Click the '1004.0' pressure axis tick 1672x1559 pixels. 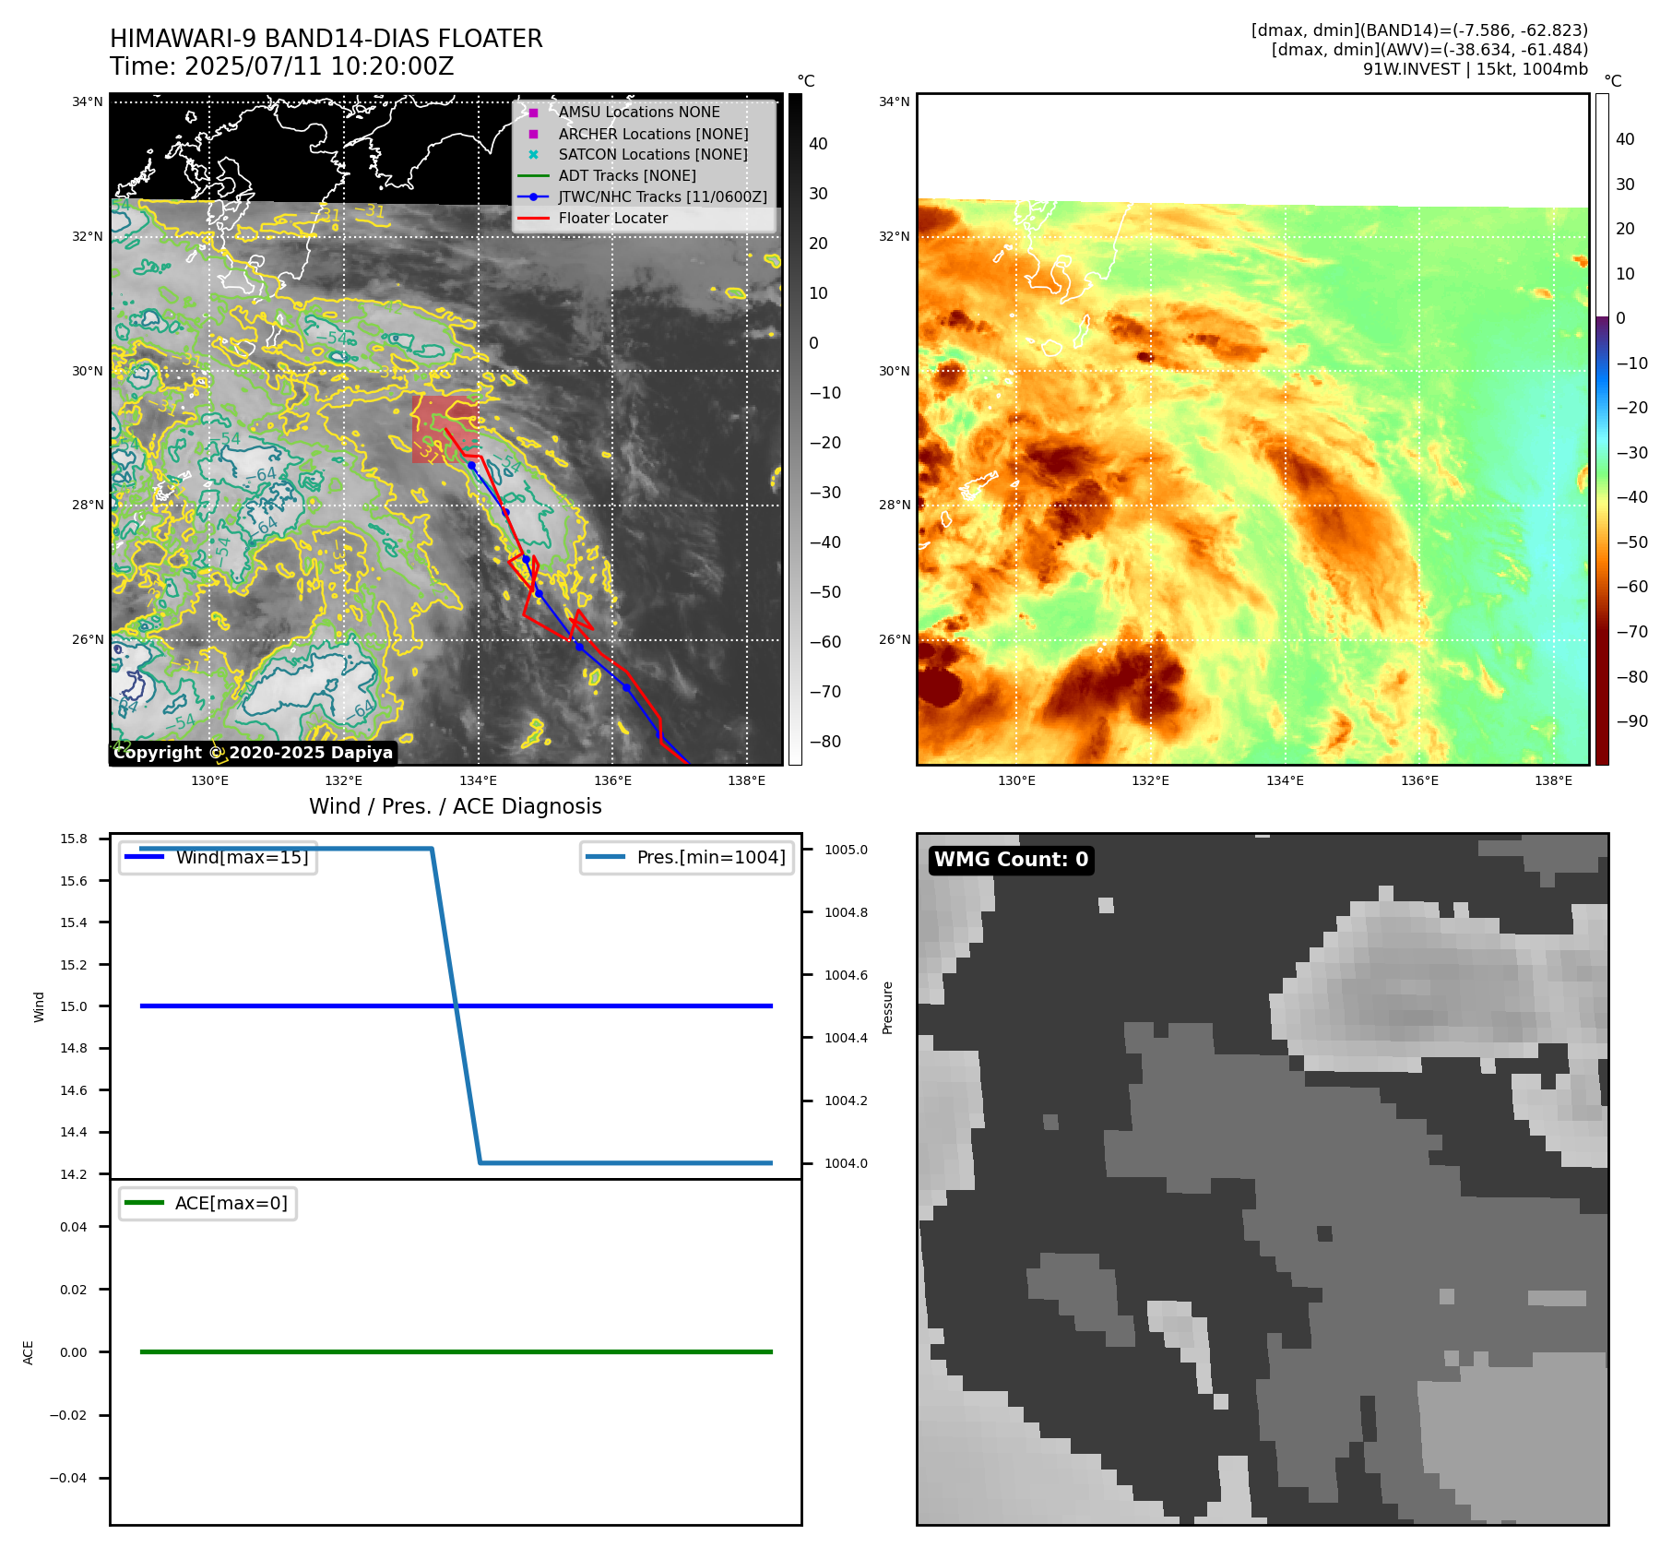tap(847, 1164)
